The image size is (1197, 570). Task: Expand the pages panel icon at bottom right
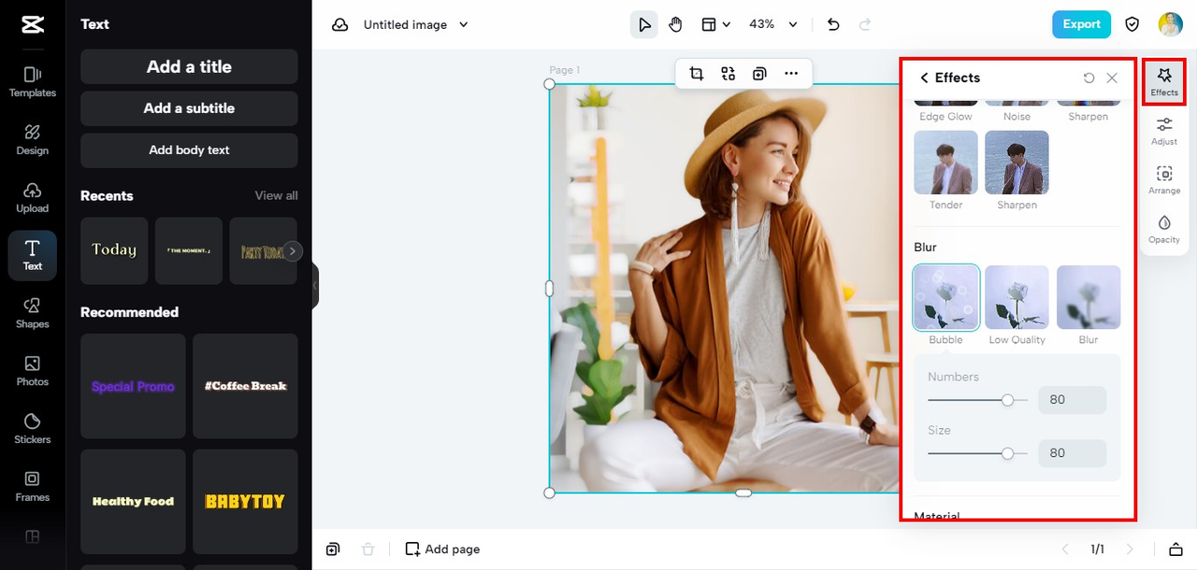pos(1175,549)
